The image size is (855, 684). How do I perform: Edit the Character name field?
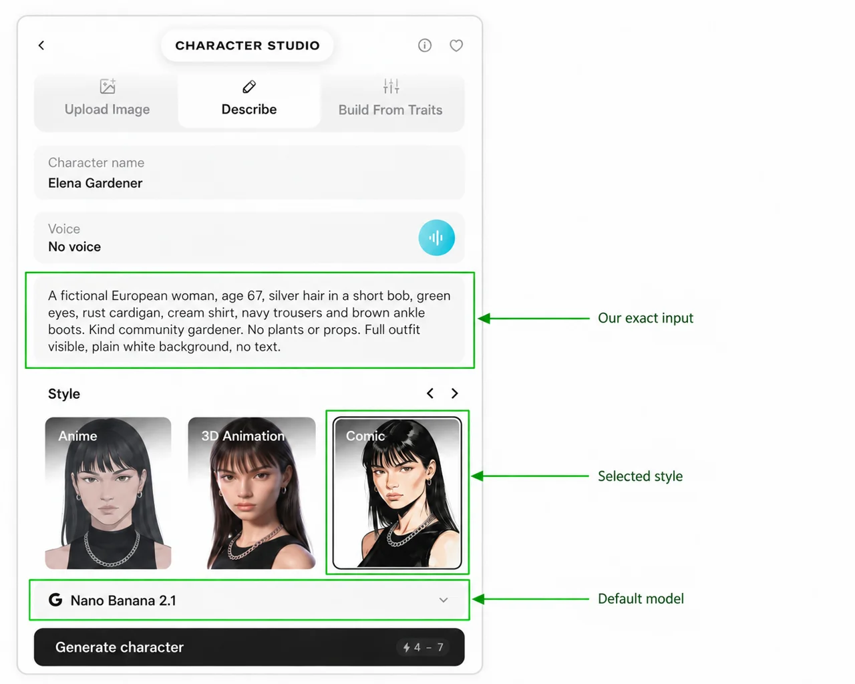(249, 173)
